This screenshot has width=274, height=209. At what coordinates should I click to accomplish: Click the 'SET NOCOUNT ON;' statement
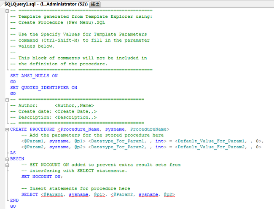click(42, 177)
